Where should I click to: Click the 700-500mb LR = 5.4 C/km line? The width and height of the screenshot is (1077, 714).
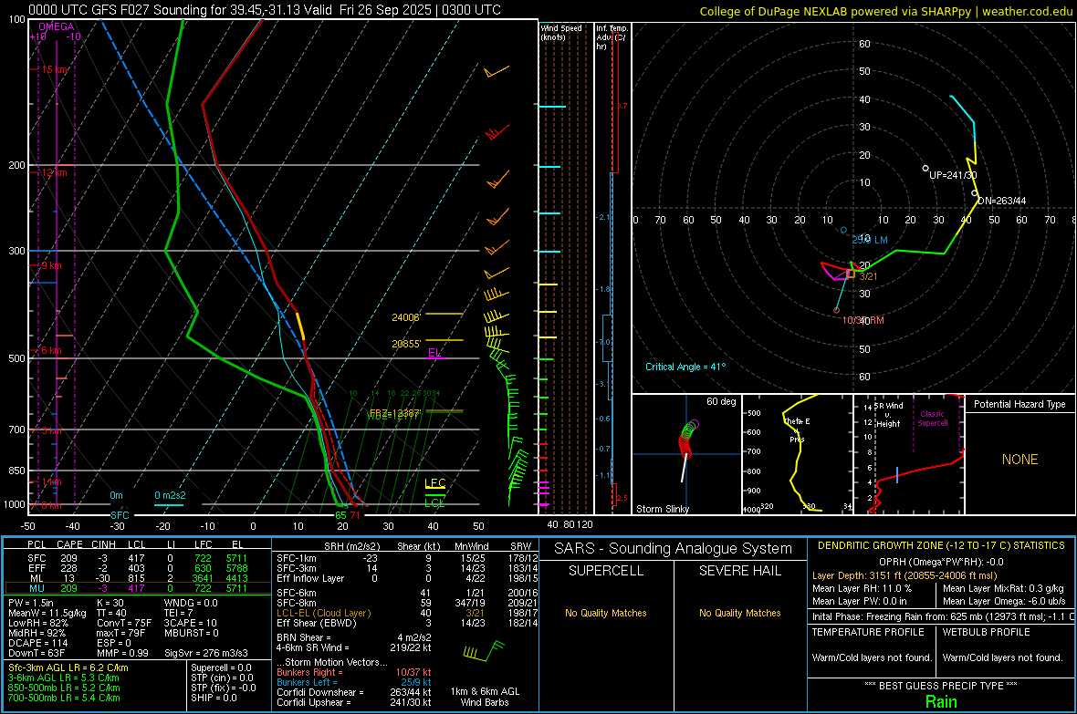coord(64,698)
